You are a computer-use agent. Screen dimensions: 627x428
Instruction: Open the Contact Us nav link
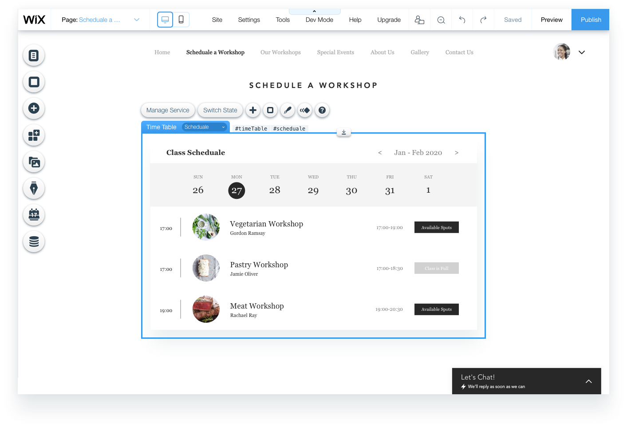tap(459, 52)
